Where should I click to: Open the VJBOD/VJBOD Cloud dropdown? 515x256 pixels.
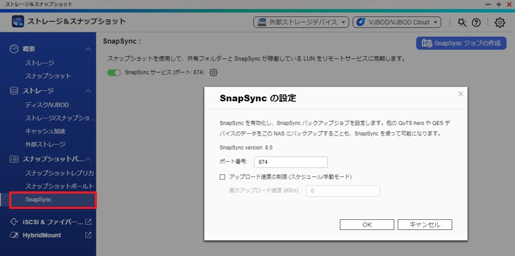pyautogui.click(x=396, y=22)
